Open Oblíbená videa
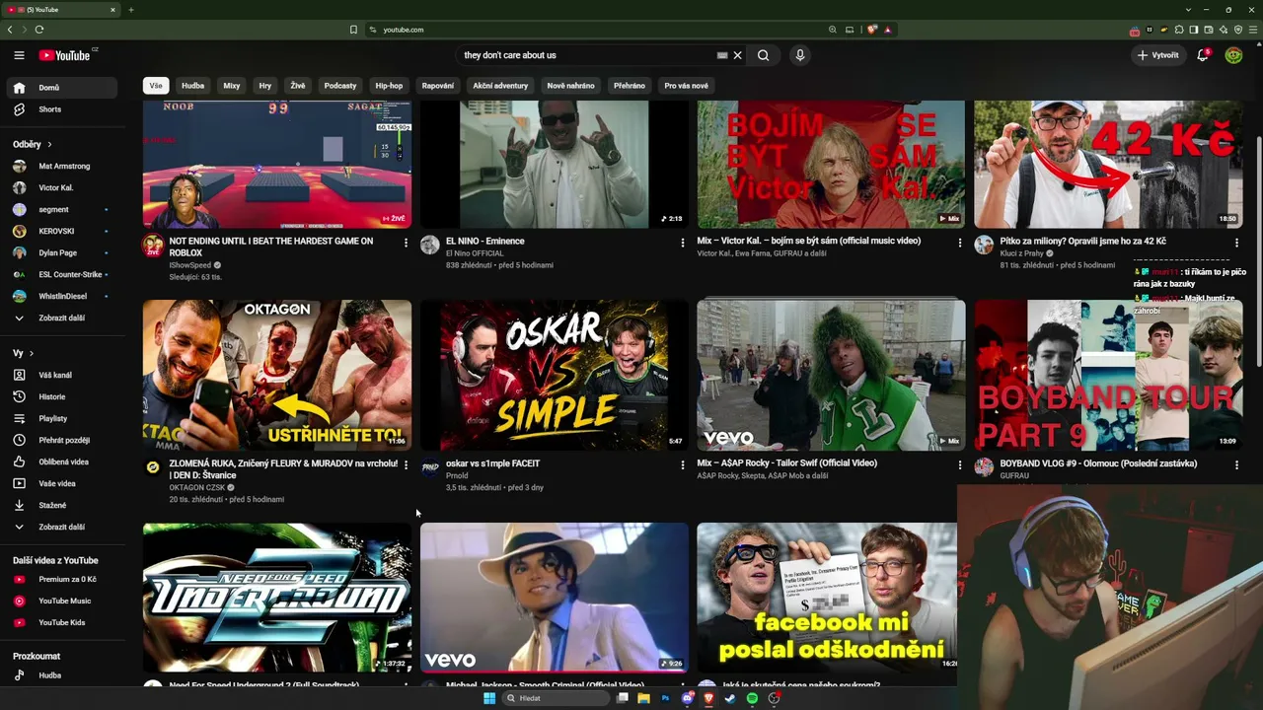Image resolution: width=1263 pixels, height=710 pixels. 61,461
